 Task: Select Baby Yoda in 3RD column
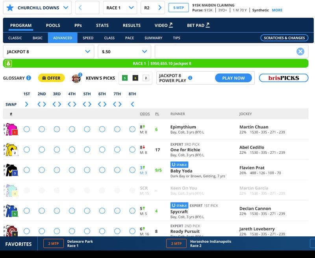coord(57,170)
